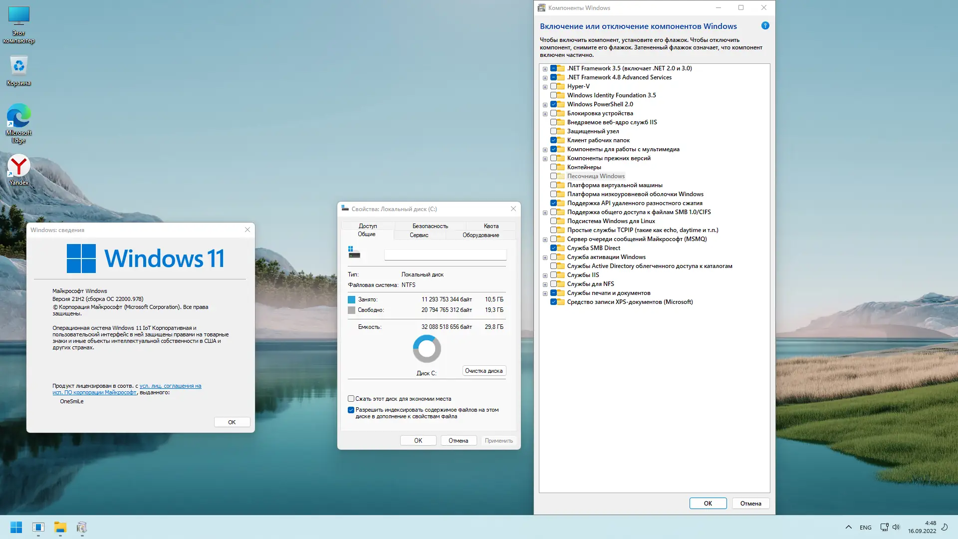The width and height of the screenshot is (958, 539).
Task: Open the Сервис tab
Action: pyautogui.click(x=419, y=235)
